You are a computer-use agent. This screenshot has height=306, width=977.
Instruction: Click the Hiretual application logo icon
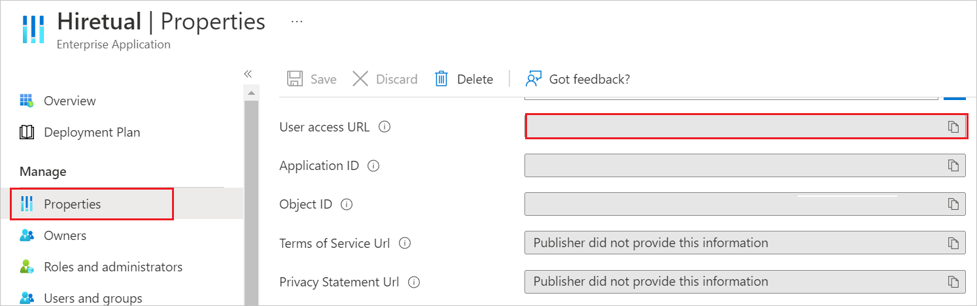(33, 29)
